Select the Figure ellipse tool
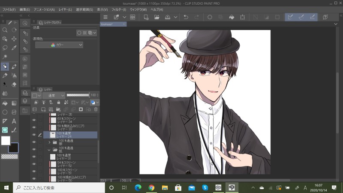 click(5, 112)
